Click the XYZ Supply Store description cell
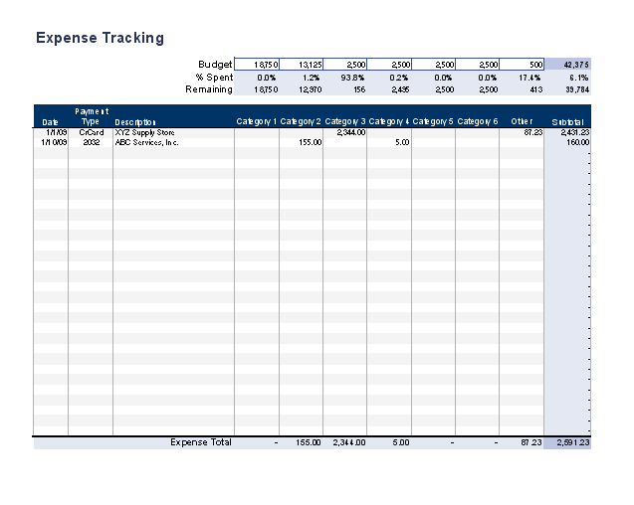Viewport: 634px width, 505px height. [145, 132]
